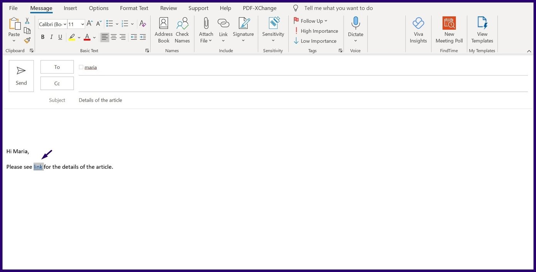Toggle underline formatting
536x272 pixels.
click(x=60, y=37)
